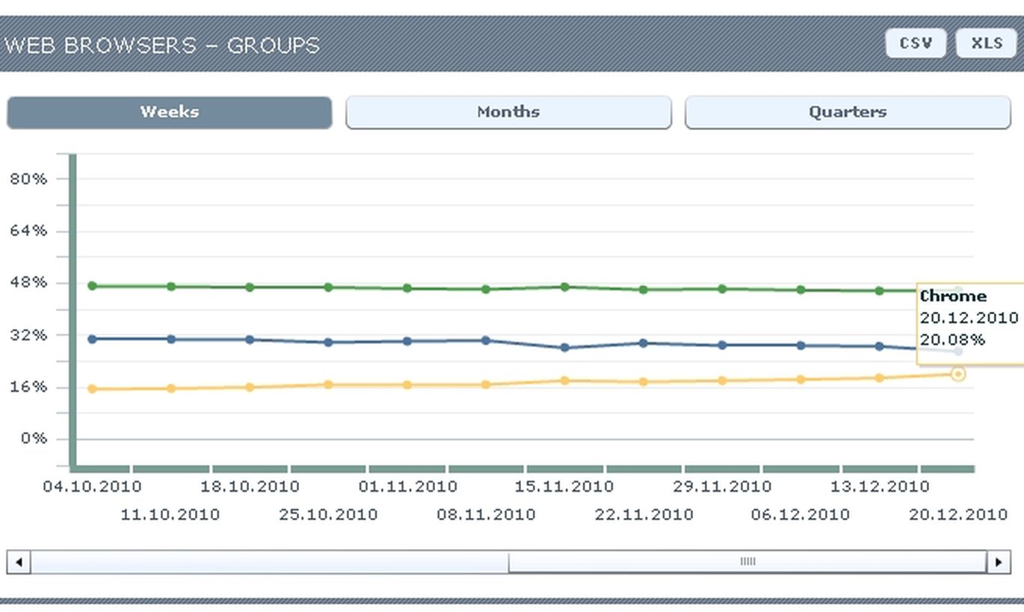Click the green line point at 04.10.2010

click(x=92, y=286)
